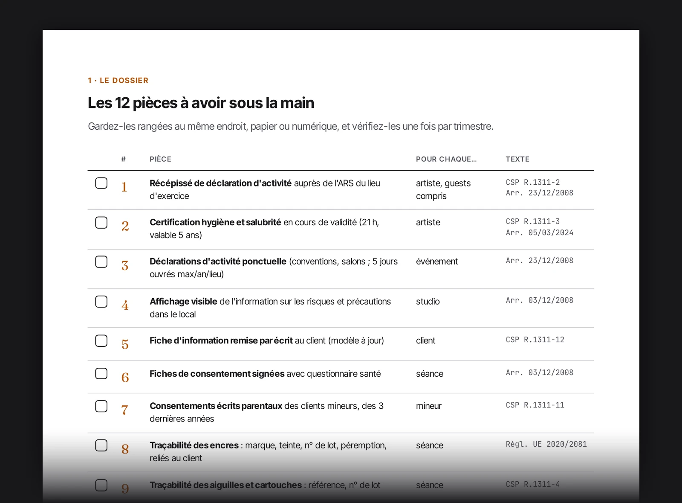Viewport: 682px width, 503px height.
Task: Click the bold text Affichage visible
Action: pos(183,301)
